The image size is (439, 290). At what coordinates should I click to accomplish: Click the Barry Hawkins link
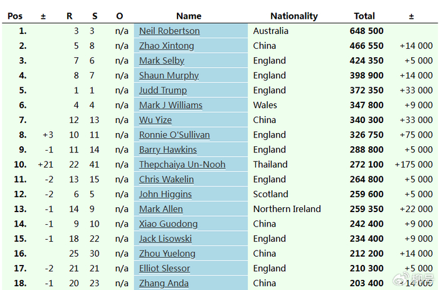click(x=168, y=149)
